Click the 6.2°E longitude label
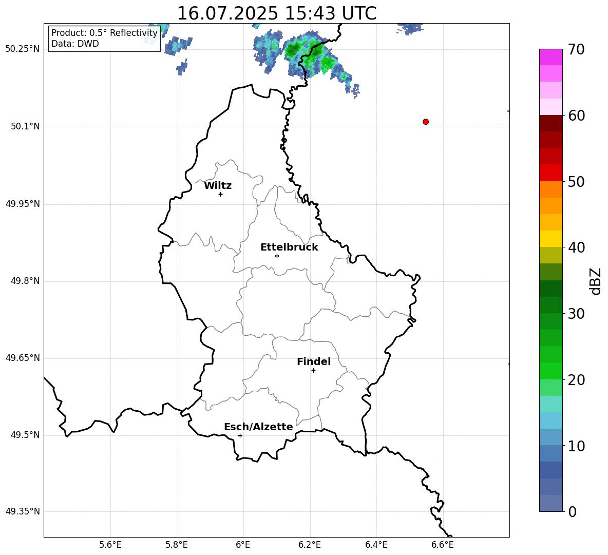608x555 pixels. 310,545
